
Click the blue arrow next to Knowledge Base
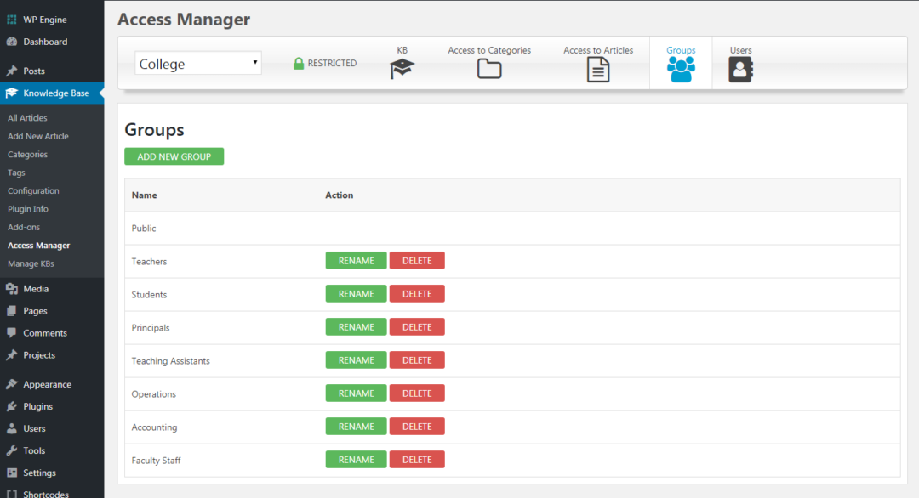pyautogui.click(x=100, y=93)
